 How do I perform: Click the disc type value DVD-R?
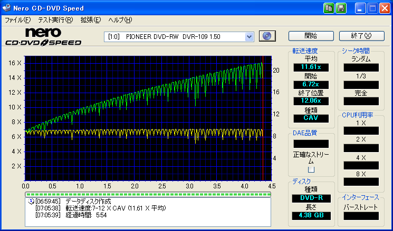point(311,198)
